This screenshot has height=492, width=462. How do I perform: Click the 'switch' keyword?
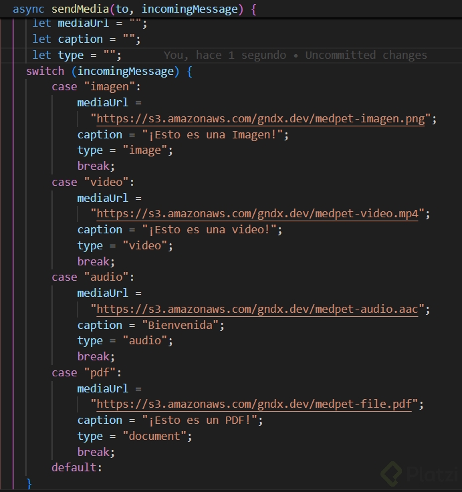tap(45, 72)
